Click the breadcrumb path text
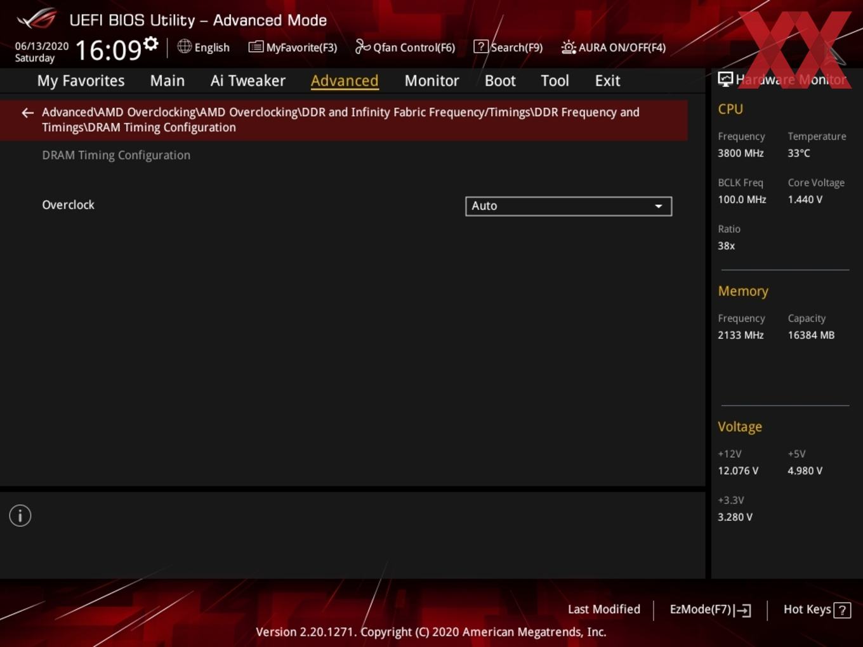 (x=341, y=120)
